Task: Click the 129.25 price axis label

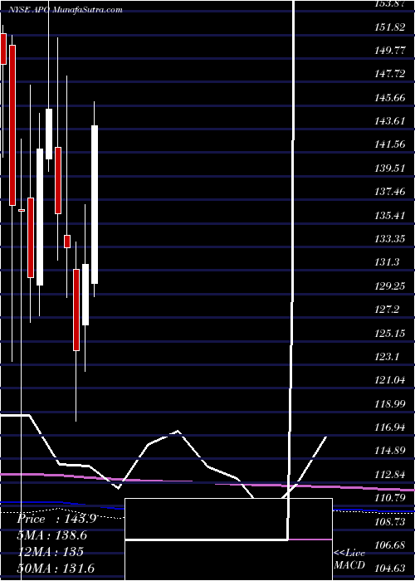Action: coord(389,286)
